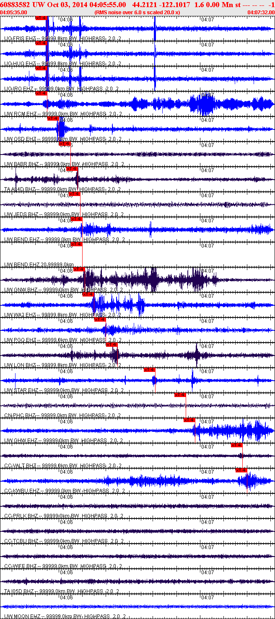275x619 pixels.
Task: Click the red pick flag on UW WA2 trace
Action: pyautogui.click(x=88, y=294)
